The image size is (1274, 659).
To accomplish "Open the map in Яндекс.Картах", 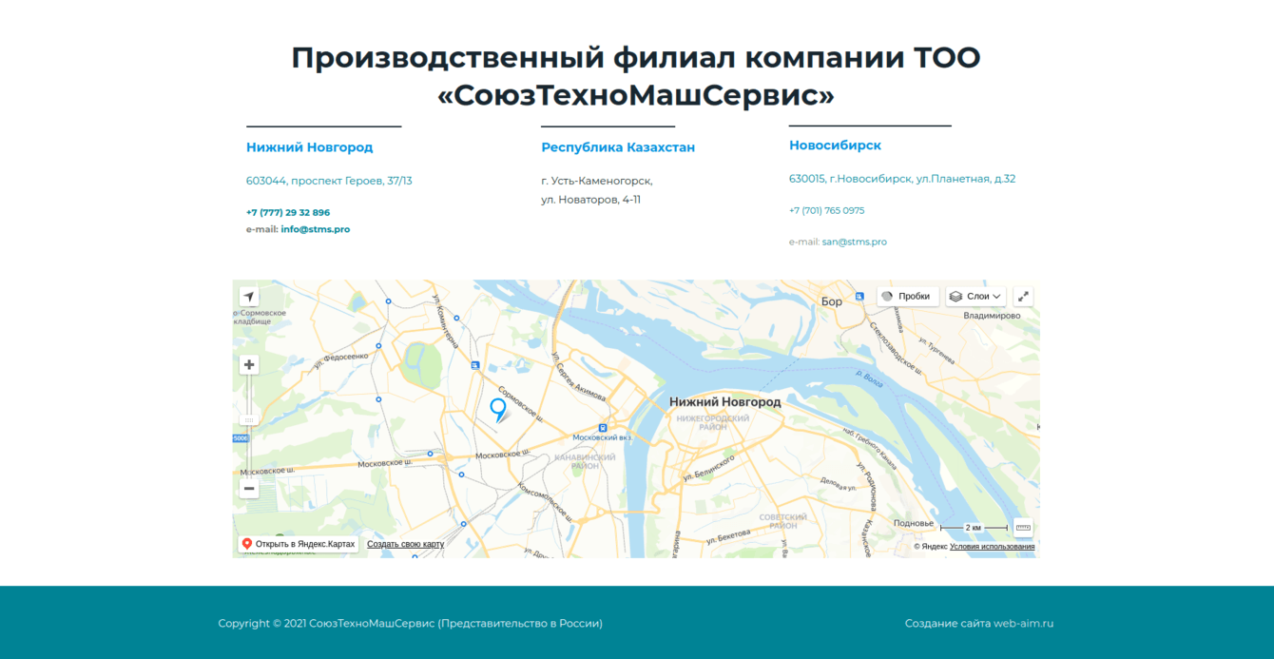I will [299, 545].
